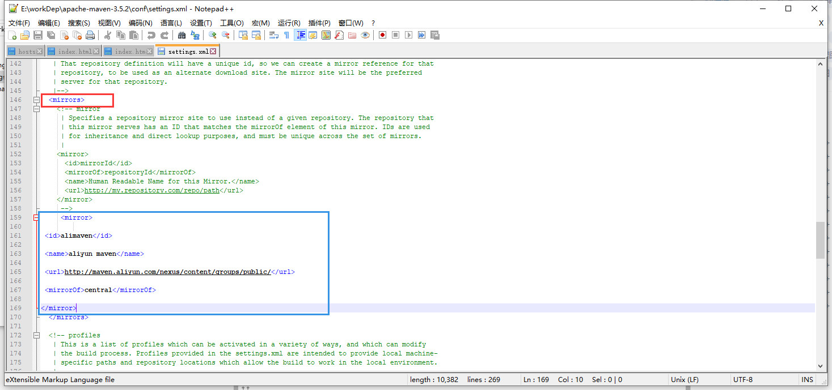Start macro recording red dot icon
This screenshot has height=390, width=832.
point(382,35)
